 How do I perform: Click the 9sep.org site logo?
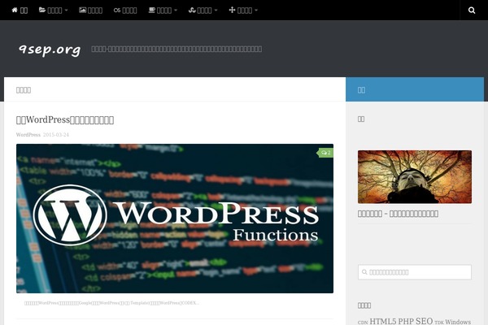[x=50, y=49]
